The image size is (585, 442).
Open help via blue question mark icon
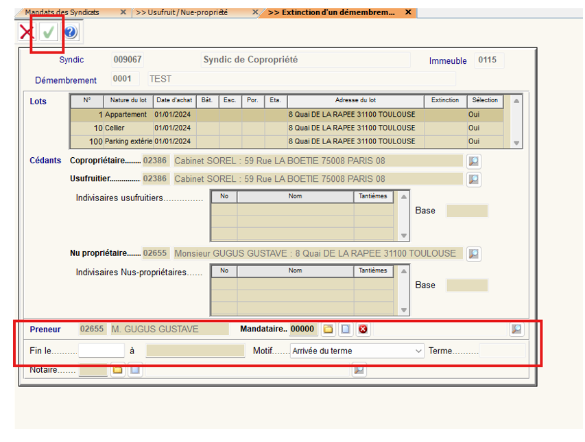coord(70,32)
